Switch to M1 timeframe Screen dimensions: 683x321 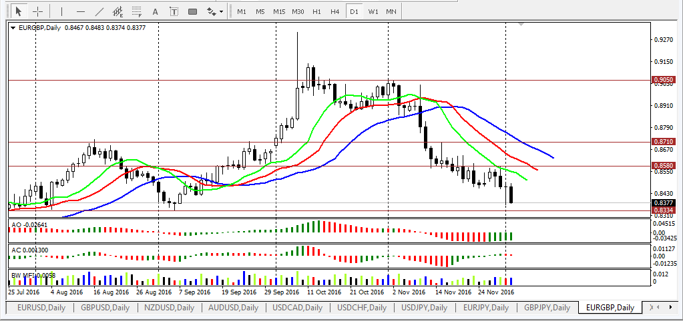point(241,12)
